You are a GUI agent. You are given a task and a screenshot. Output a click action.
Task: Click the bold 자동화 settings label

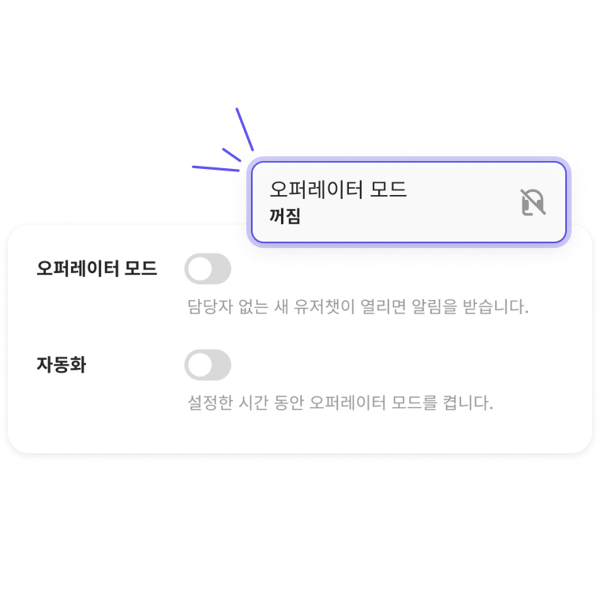62,364
